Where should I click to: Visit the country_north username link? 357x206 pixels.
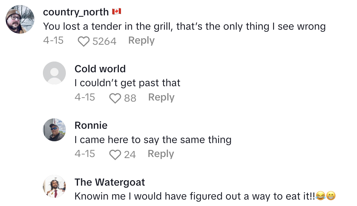(x=76, y=12)
